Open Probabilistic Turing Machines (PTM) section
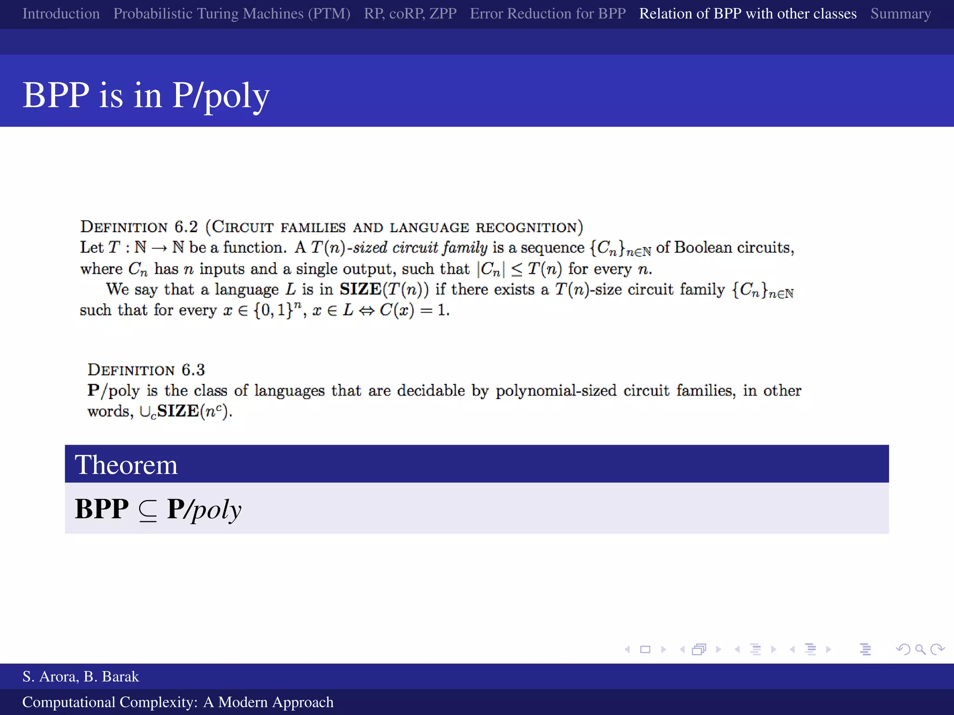 232,13
